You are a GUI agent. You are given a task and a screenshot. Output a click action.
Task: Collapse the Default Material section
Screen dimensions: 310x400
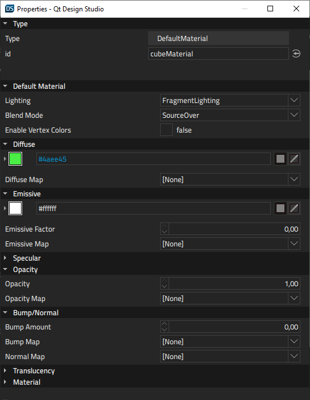pos(5,86)
